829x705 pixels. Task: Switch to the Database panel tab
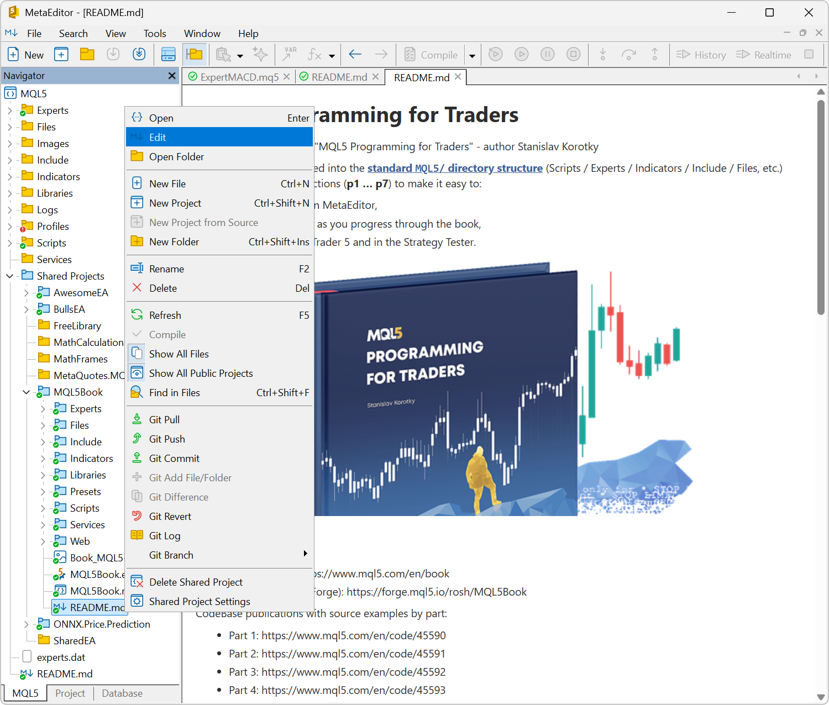point(122,693)
